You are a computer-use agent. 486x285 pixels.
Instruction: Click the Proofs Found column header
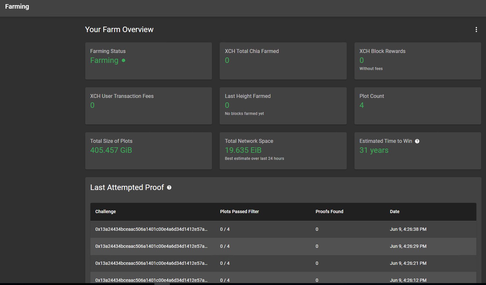(x=329, y=212)
